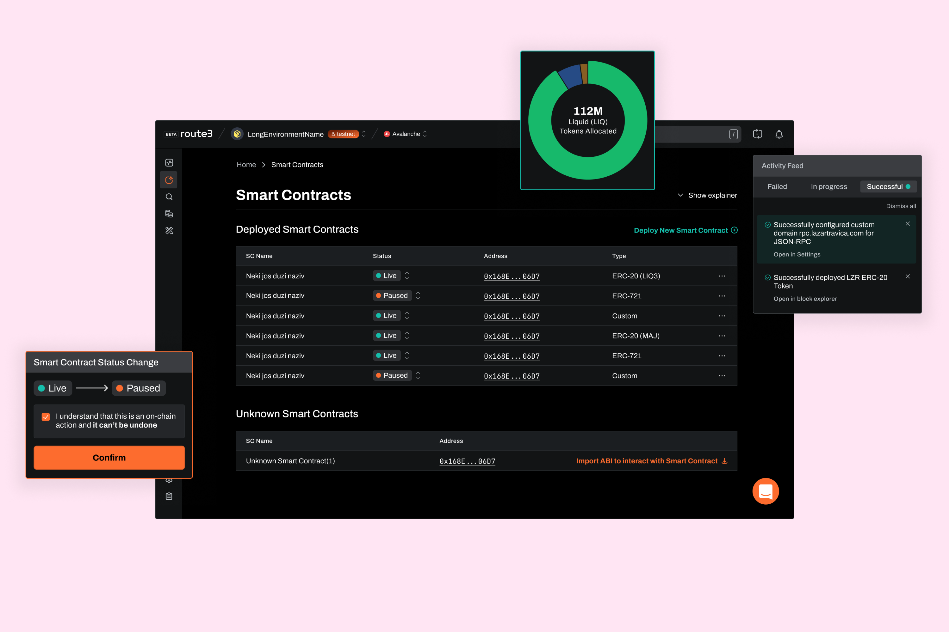Switch to the In progress tab

coord(829,187)
